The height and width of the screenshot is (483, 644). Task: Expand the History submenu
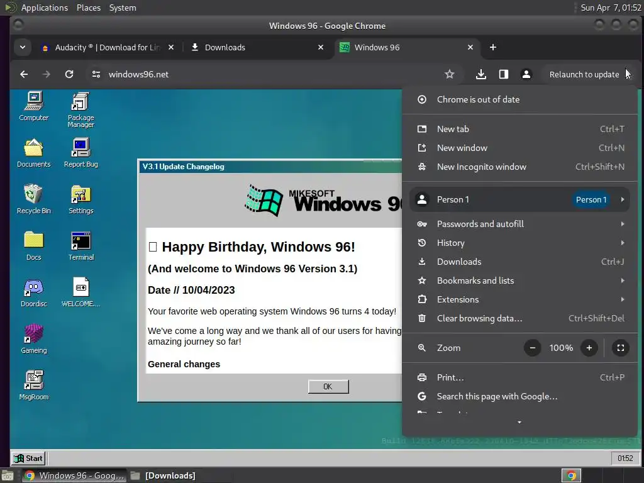point(519,243)
